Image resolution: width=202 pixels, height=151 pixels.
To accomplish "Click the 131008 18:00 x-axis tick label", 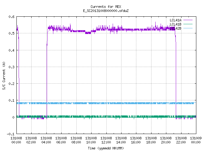I will [151, 140].
